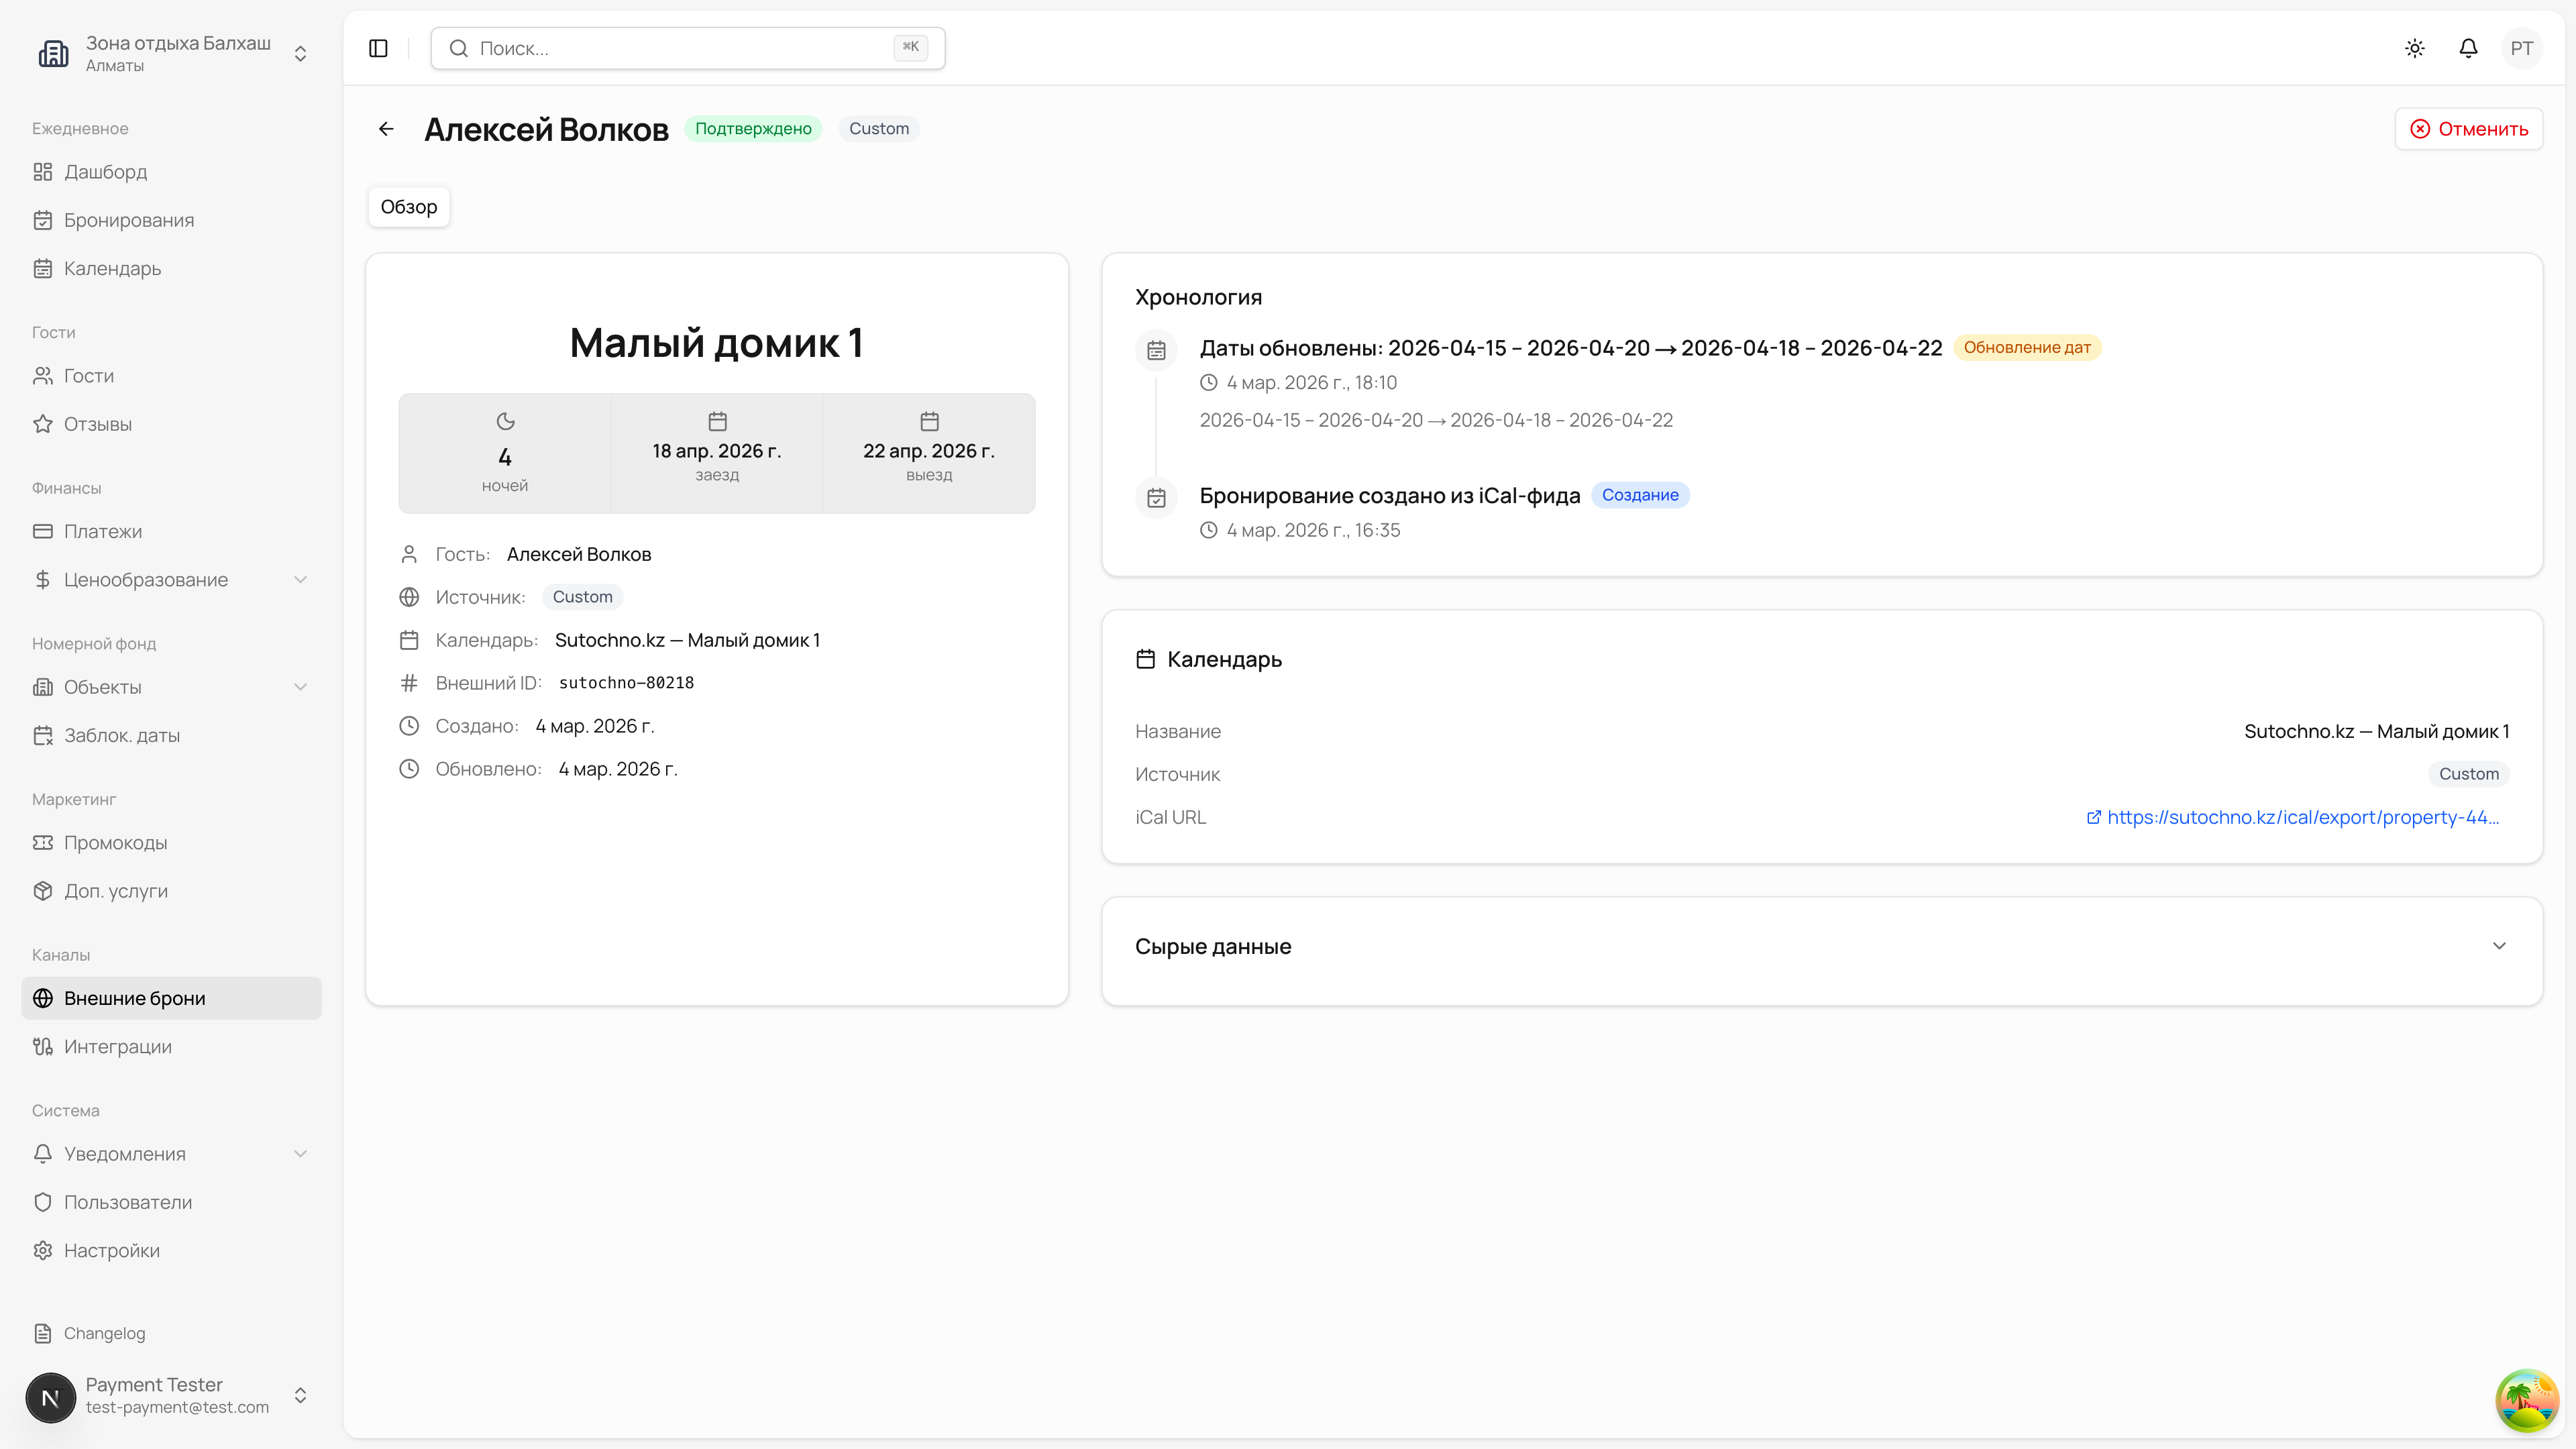Expand the Сырые данные section
2576x1449 pixels.
click(2498, 946)
